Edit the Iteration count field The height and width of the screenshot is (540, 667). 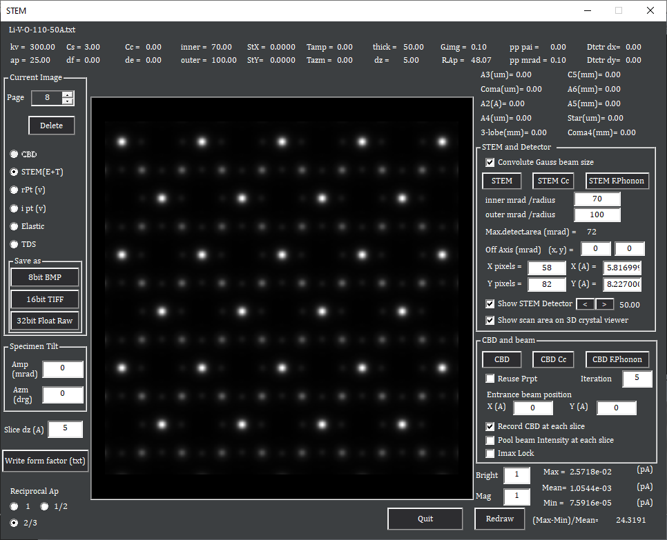[x=637, y=379]
